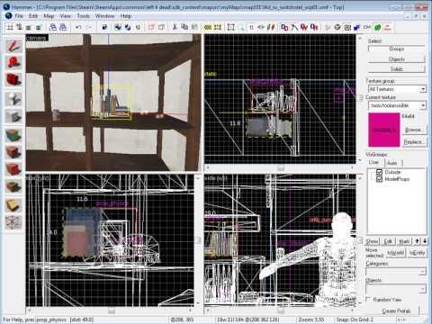Image resolution: width=432 pixels, height=324 pixels.
Task: Click the Solids select mode button
Action: (x=396, y=69)
